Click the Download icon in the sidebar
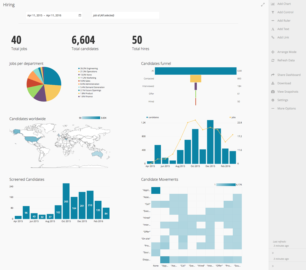The width and height of the screenshot is (306, 270). [273, 83]
